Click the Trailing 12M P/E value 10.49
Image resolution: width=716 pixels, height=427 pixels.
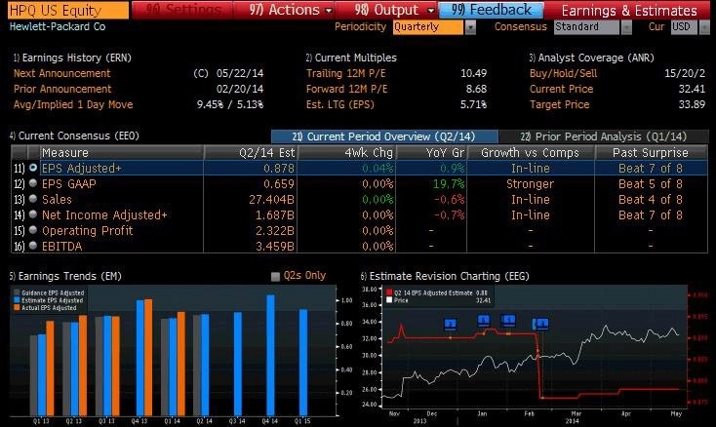click(473, 73)
